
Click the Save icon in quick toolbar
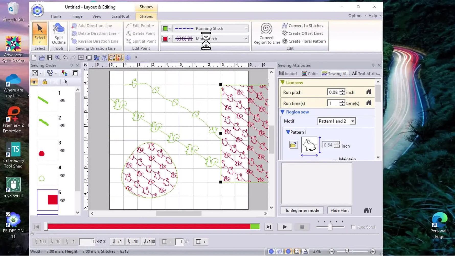point(50,58)
